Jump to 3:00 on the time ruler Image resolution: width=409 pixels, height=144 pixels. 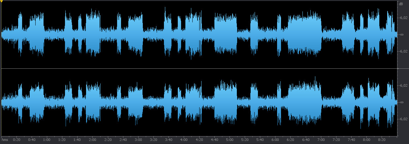tap(138, 139)
